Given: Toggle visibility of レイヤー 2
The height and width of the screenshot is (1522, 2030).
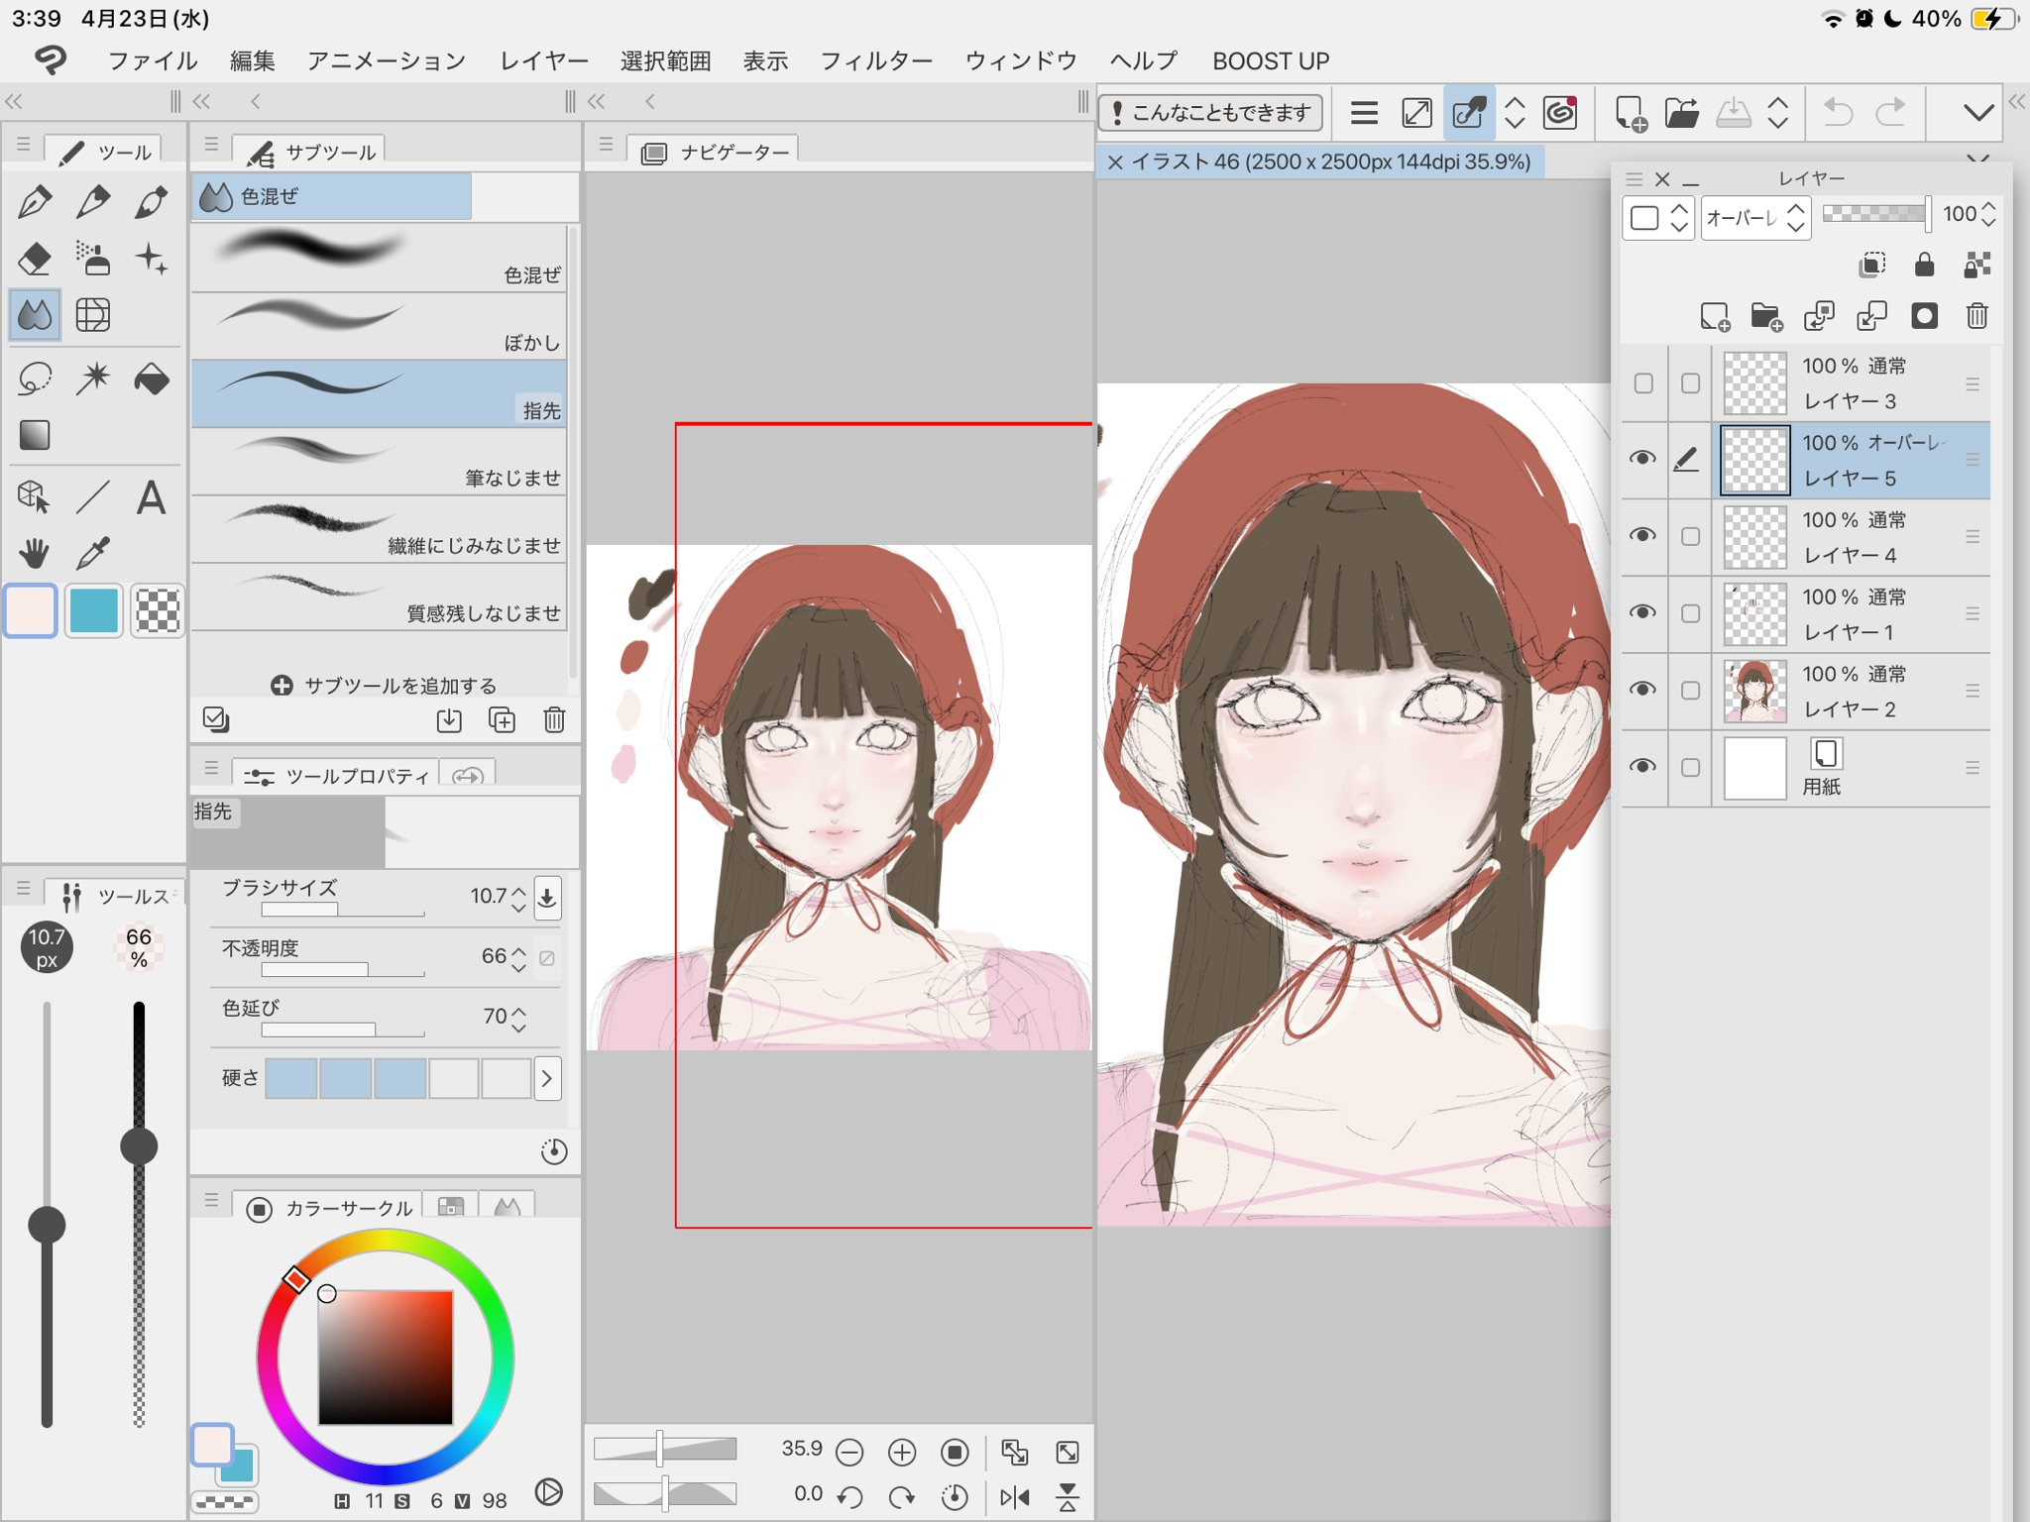Looking at the screenshot, I should [1642, 690].
